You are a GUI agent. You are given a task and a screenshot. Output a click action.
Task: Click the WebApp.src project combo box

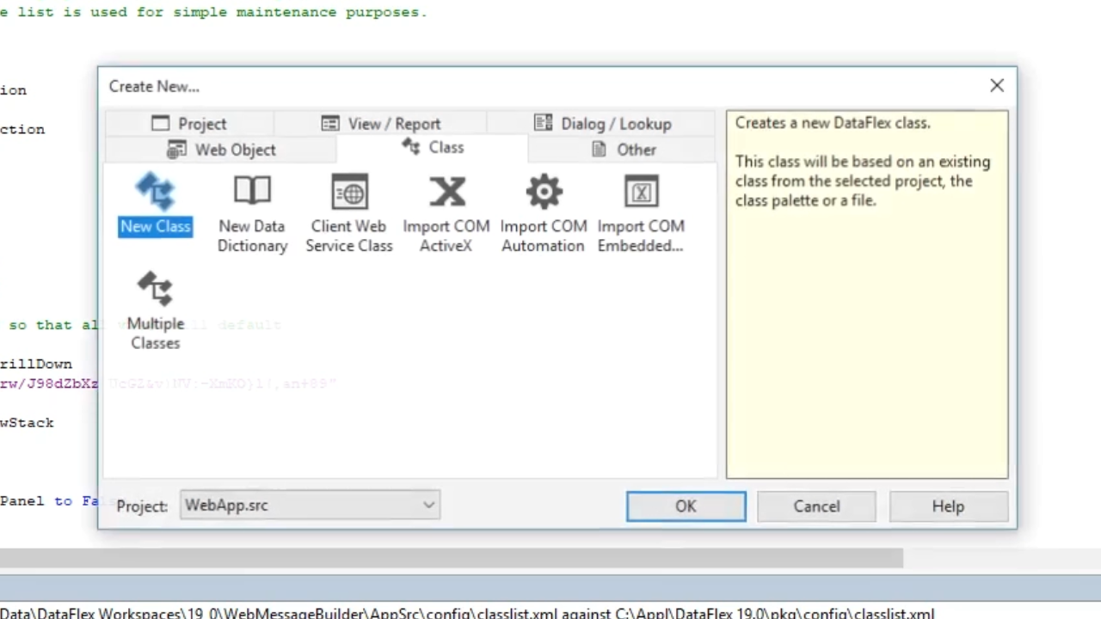(301, 506)
